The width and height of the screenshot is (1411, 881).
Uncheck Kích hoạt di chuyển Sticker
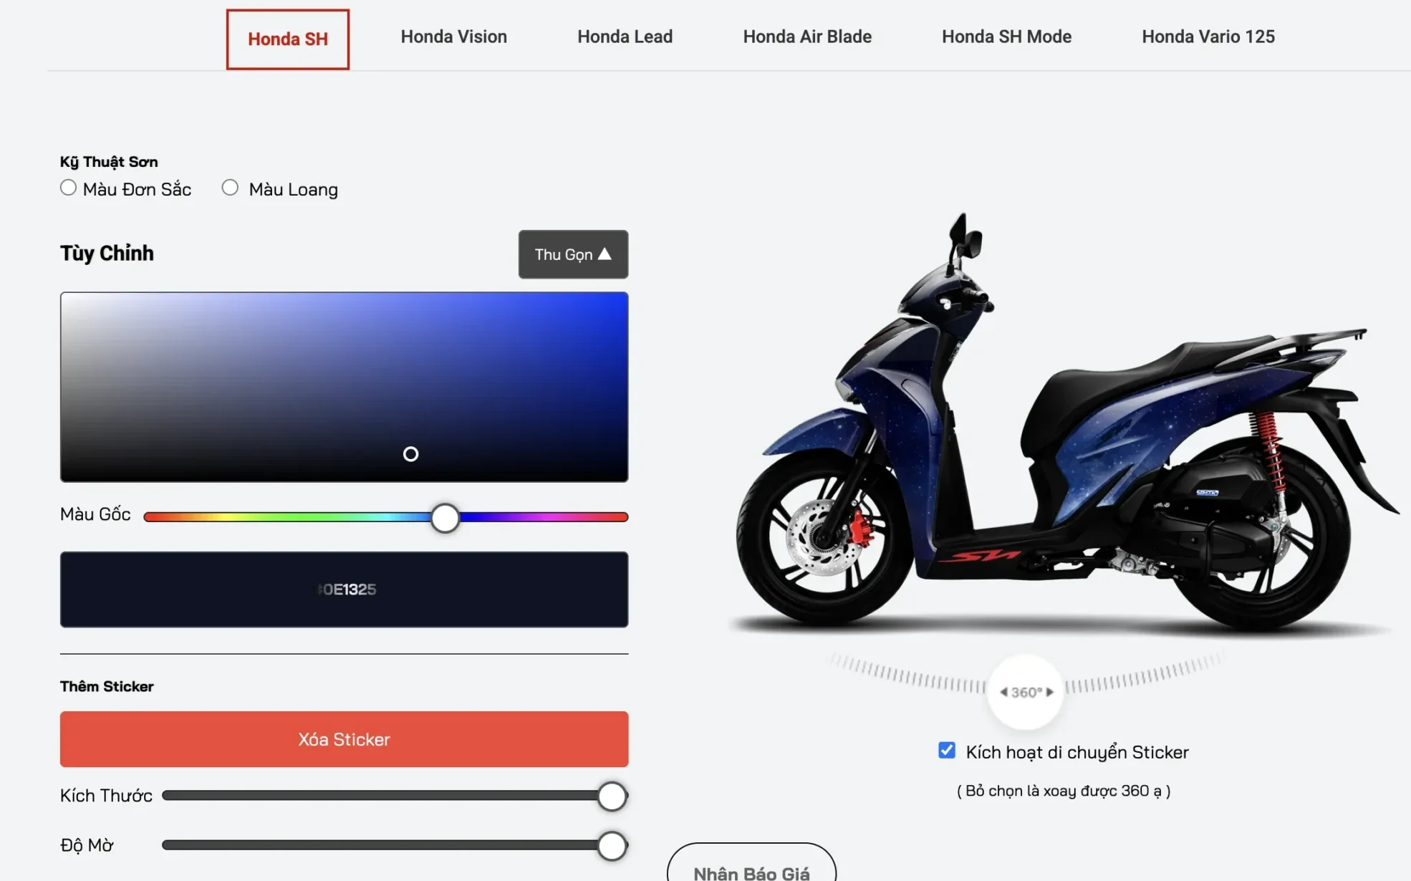tap(946, 751)
